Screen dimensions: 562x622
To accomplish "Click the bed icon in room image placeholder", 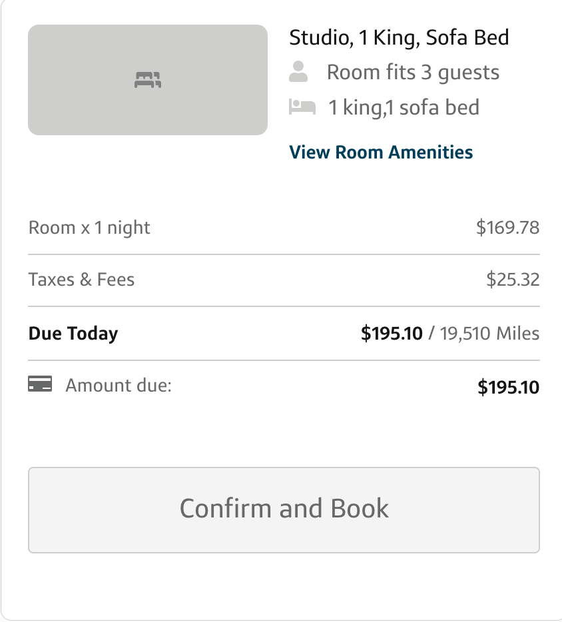I will click(x=148, y=81).
